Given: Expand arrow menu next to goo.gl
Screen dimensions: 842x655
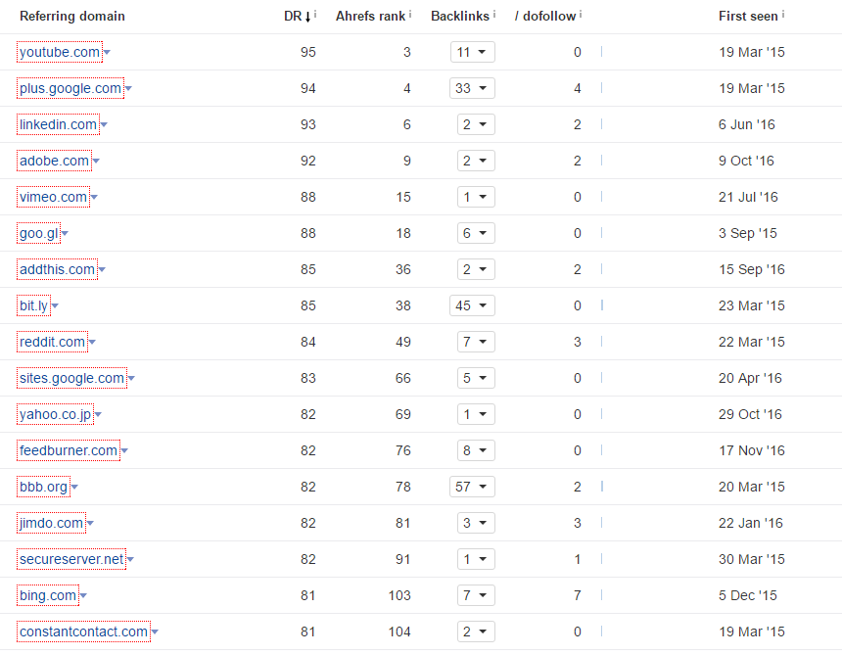Looking at the screenshot, I should pyautogui.click(x=65, y=234).
